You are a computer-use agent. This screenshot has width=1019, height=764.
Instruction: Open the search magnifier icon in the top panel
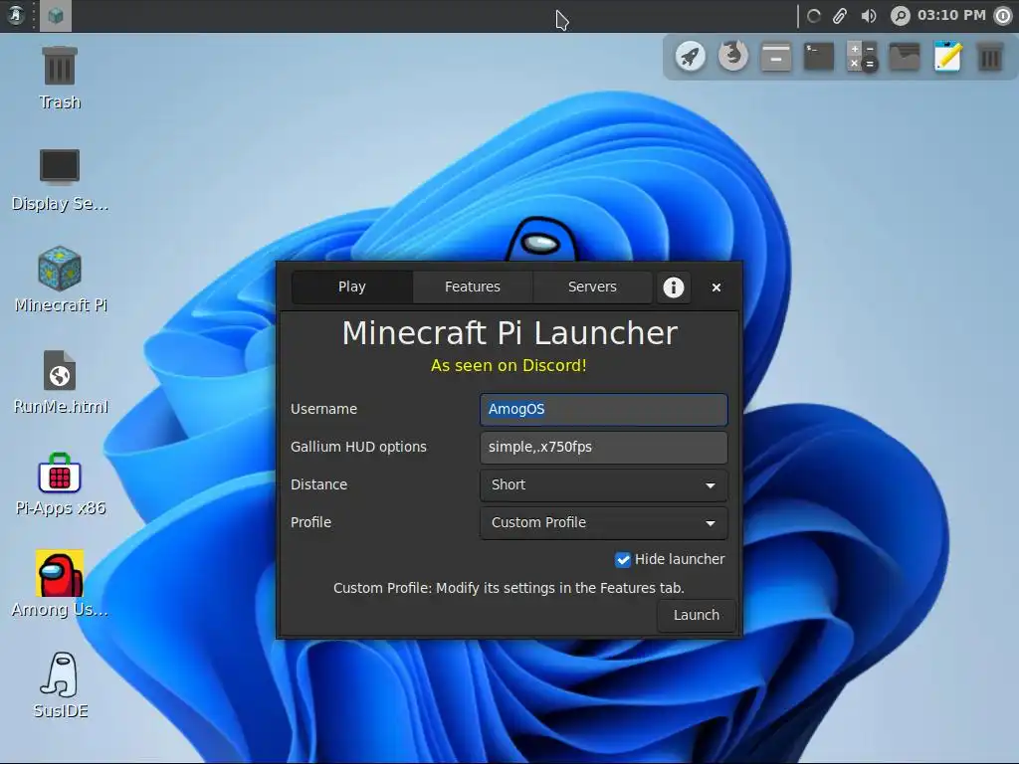900,16
